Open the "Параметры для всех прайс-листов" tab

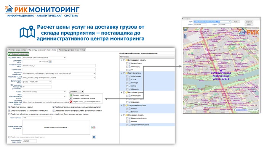click(x=72, y=50)
